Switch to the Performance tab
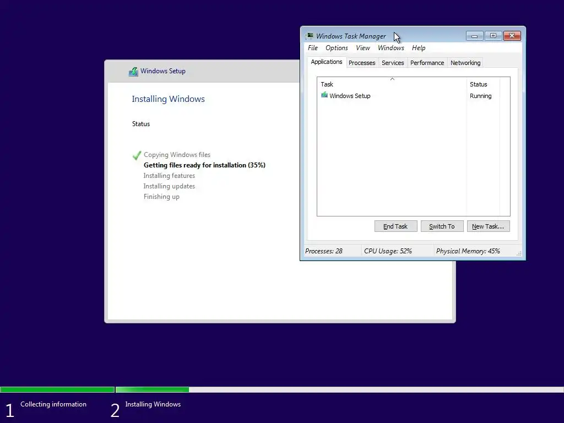The height and width of the screenshot is (423, 564). point(427,63)
